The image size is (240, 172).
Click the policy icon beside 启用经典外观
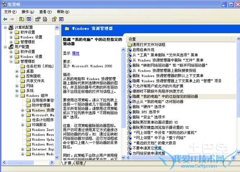(x=129, y=50)
